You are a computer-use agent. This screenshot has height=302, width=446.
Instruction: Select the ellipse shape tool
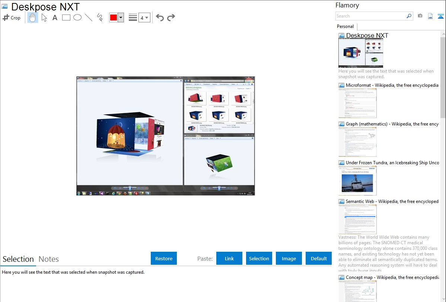click(x=77, y=18)
